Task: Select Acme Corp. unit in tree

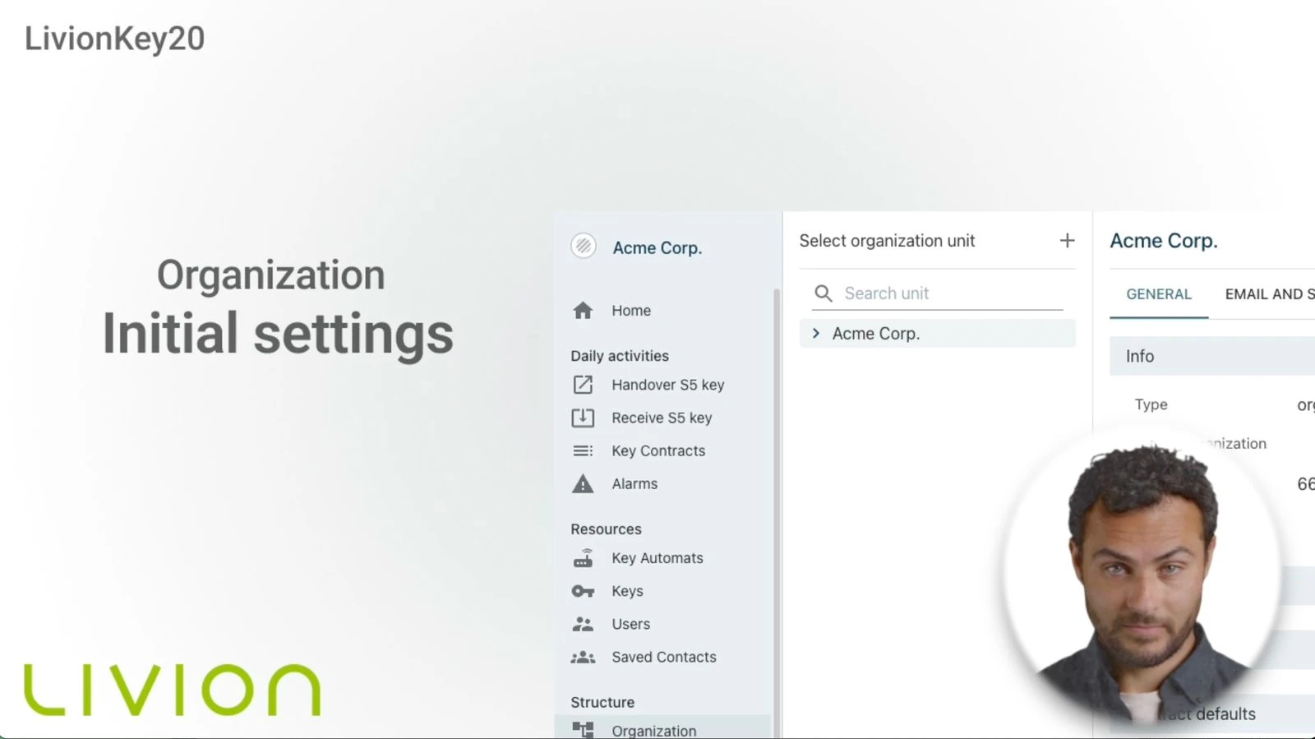Action: point(876,334)
